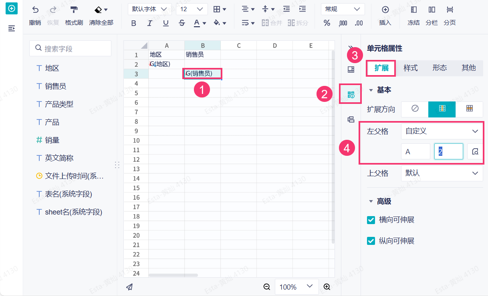488x296 pixels.
Task: Click the Split cells (拆分) button
Action: (298, 23)
